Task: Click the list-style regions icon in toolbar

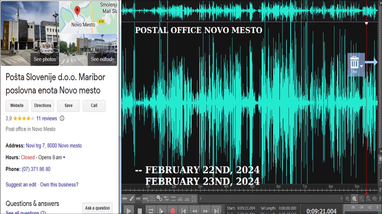Action: point(194,199)
